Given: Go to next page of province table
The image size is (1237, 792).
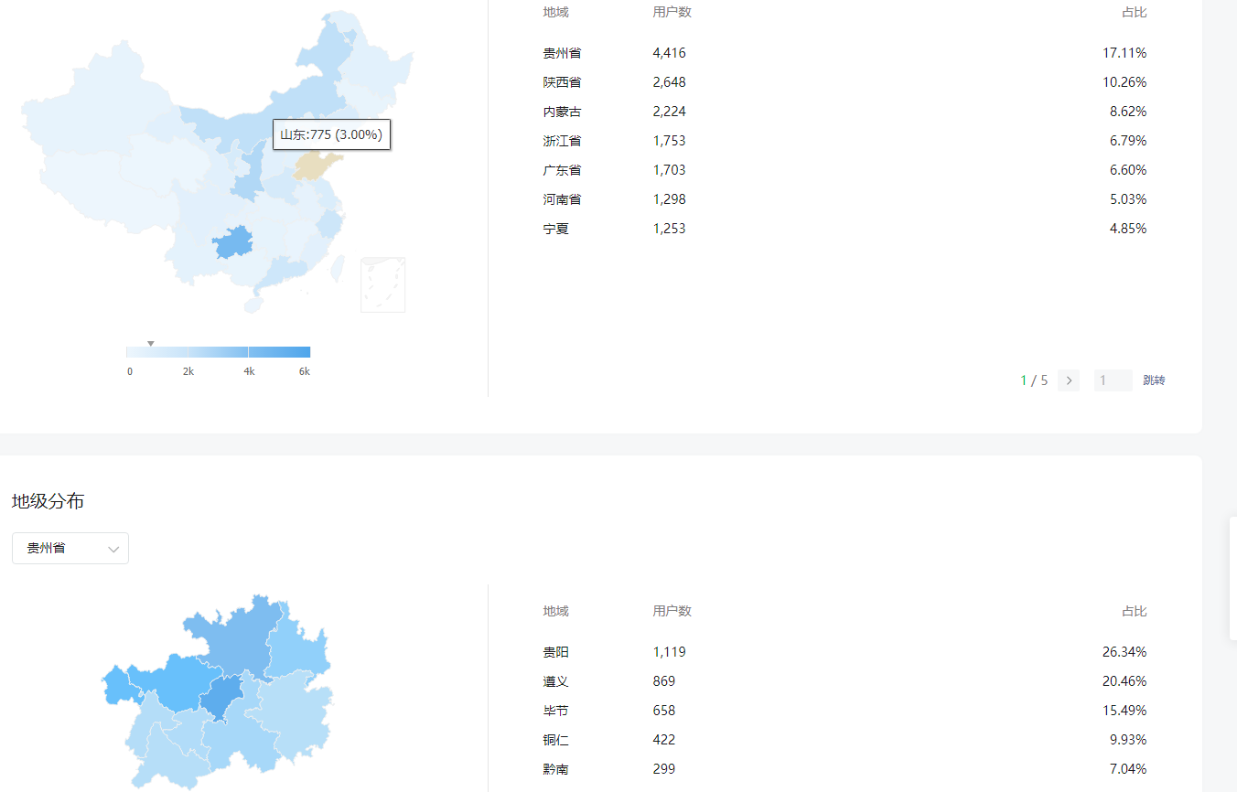Looking at the screenshot, I should click(x=1069, y=380).
